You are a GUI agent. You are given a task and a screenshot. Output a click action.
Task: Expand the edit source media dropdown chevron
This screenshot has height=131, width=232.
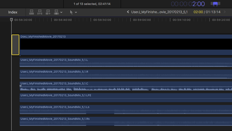(61, 12)
